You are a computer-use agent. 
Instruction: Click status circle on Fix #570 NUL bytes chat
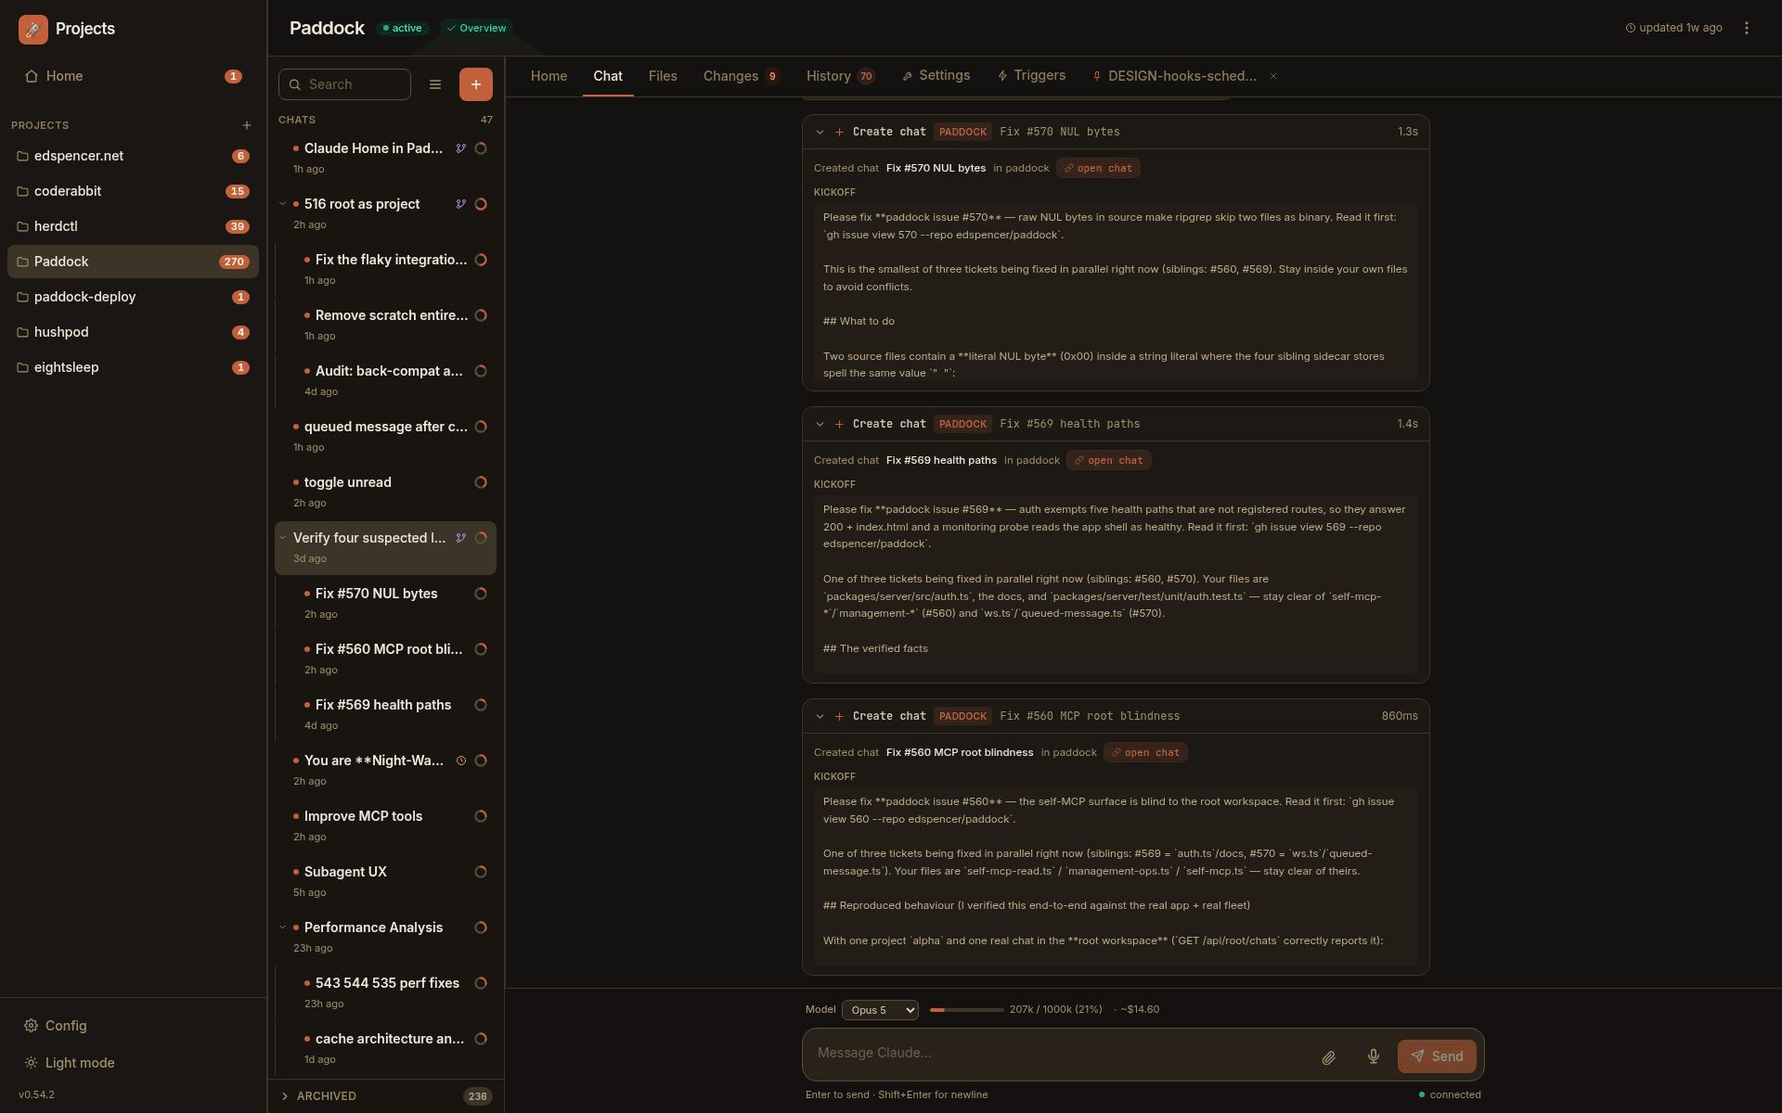[x=481, y=594]
